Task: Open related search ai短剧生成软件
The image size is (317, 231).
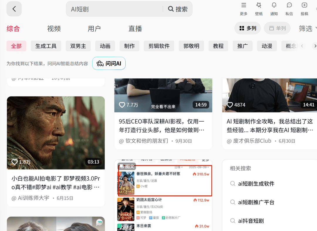Action: pos(256,184)
